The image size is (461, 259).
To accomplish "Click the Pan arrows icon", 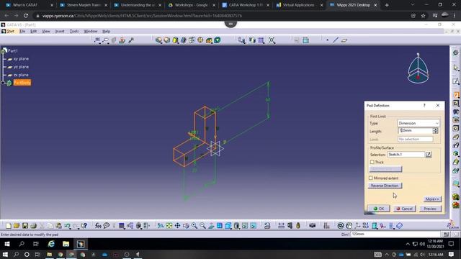I will coord(178,225).
